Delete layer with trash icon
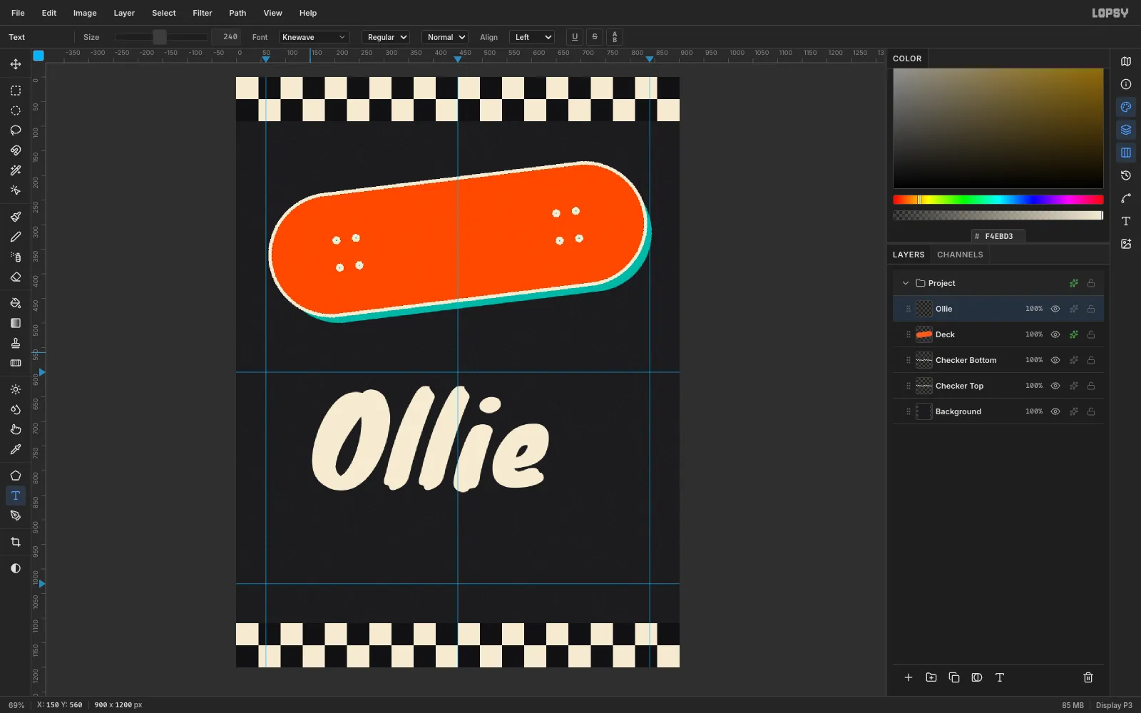This screenshot has width=1141, height=713. click(1088, 677)
